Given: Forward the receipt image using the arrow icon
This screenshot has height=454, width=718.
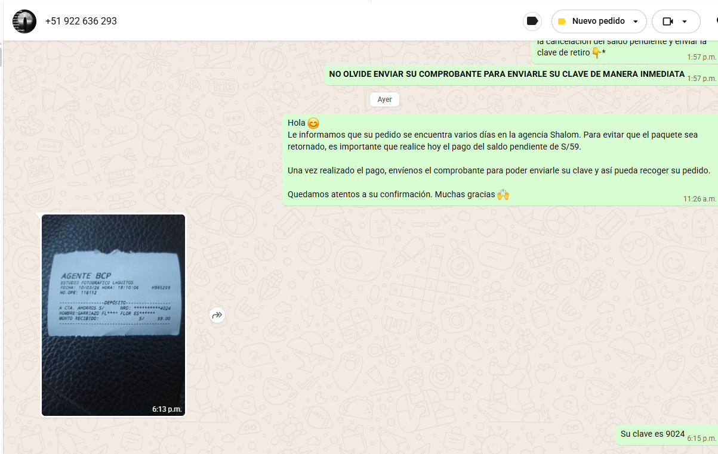Looking at the screenshot, I should [217, 315].
